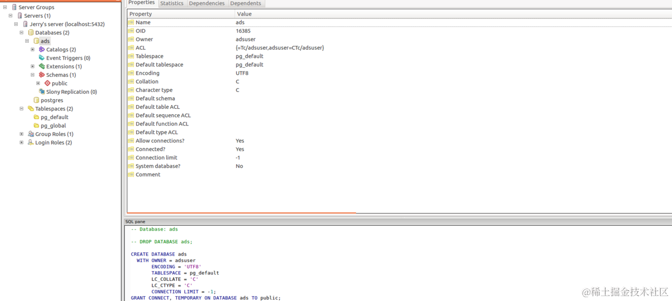The image size is (672, 301).
Task: Click the property icon beside Encoding row
Action: pyautogui.click(x=131, y=73)
